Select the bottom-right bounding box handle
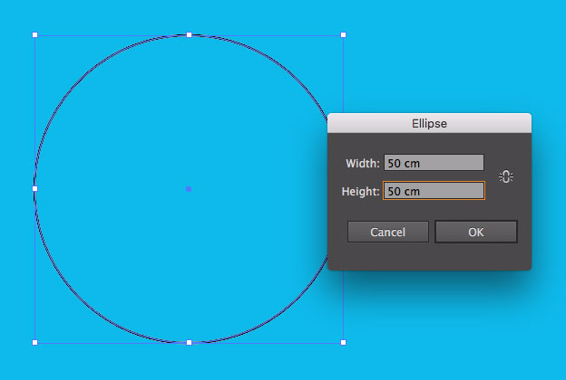Screen dimensions: 566x380 point(343,342)
